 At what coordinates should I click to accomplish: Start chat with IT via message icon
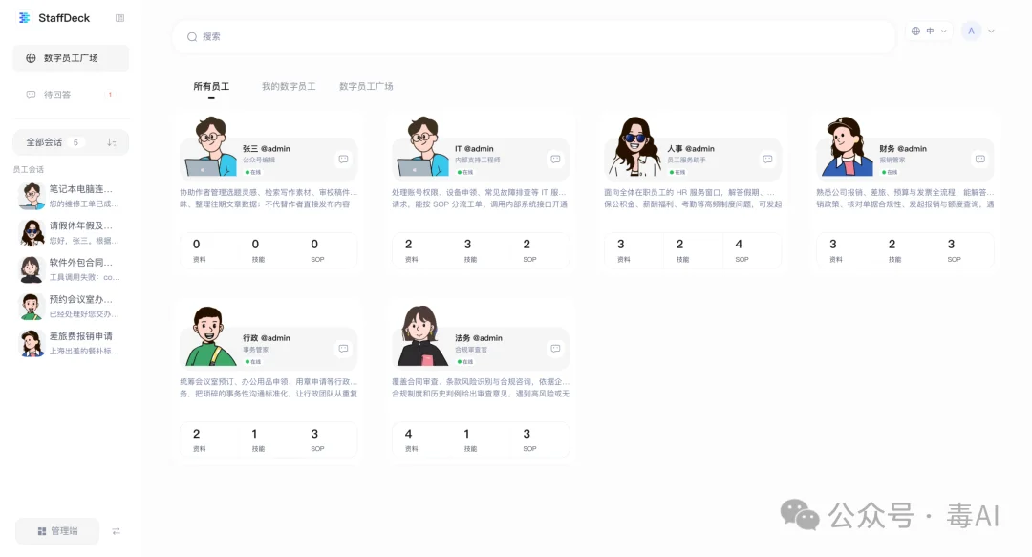pos(555,160)
